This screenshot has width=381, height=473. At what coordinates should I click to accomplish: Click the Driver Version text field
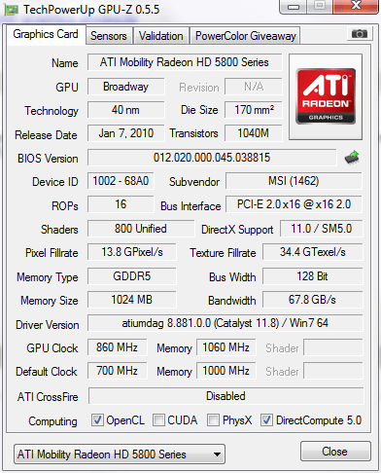click(x=225, y=323)
